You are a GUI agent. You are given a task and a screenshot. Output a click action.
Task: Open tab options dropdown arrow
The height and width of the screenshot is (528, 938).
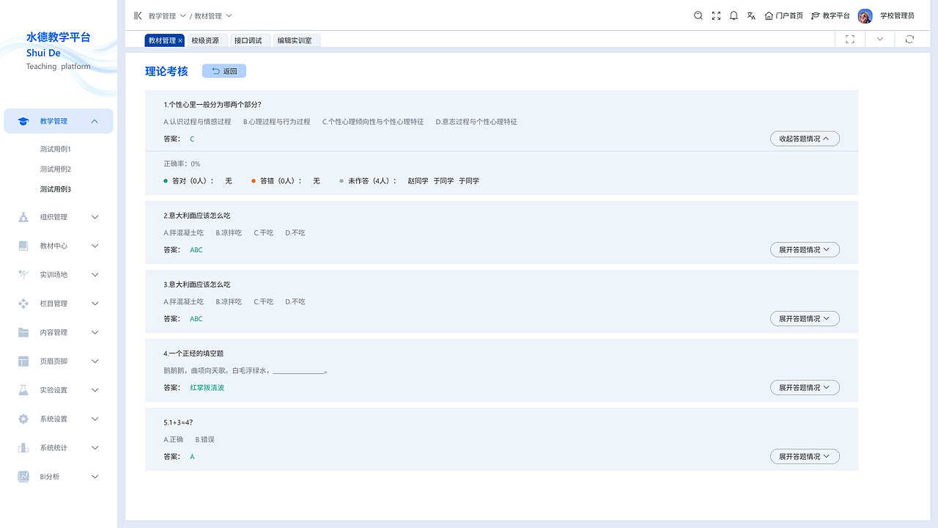point(879,40)
